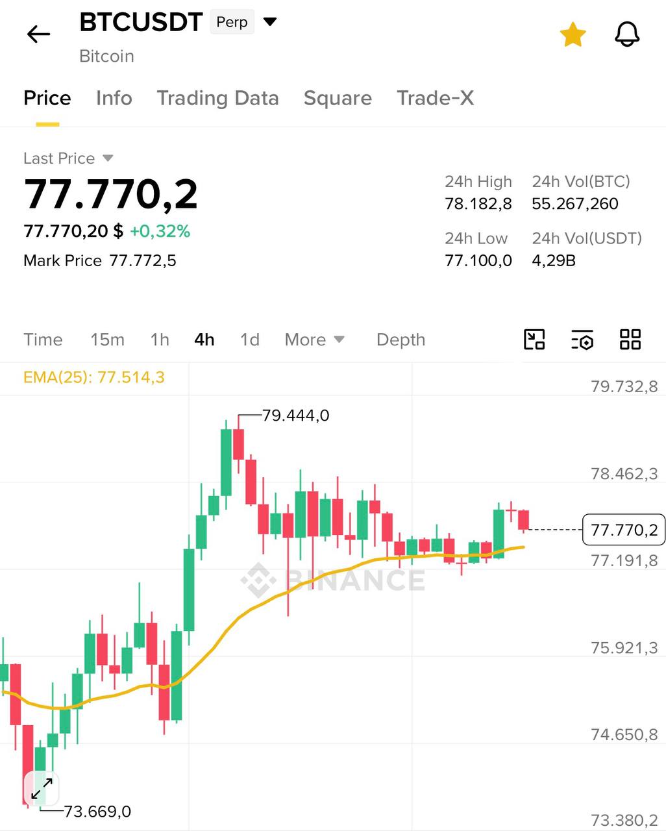Toggle the favorite star for BTCUSDT
The image size is (666, 831).
pyautogui.click(x=573, y=34)
